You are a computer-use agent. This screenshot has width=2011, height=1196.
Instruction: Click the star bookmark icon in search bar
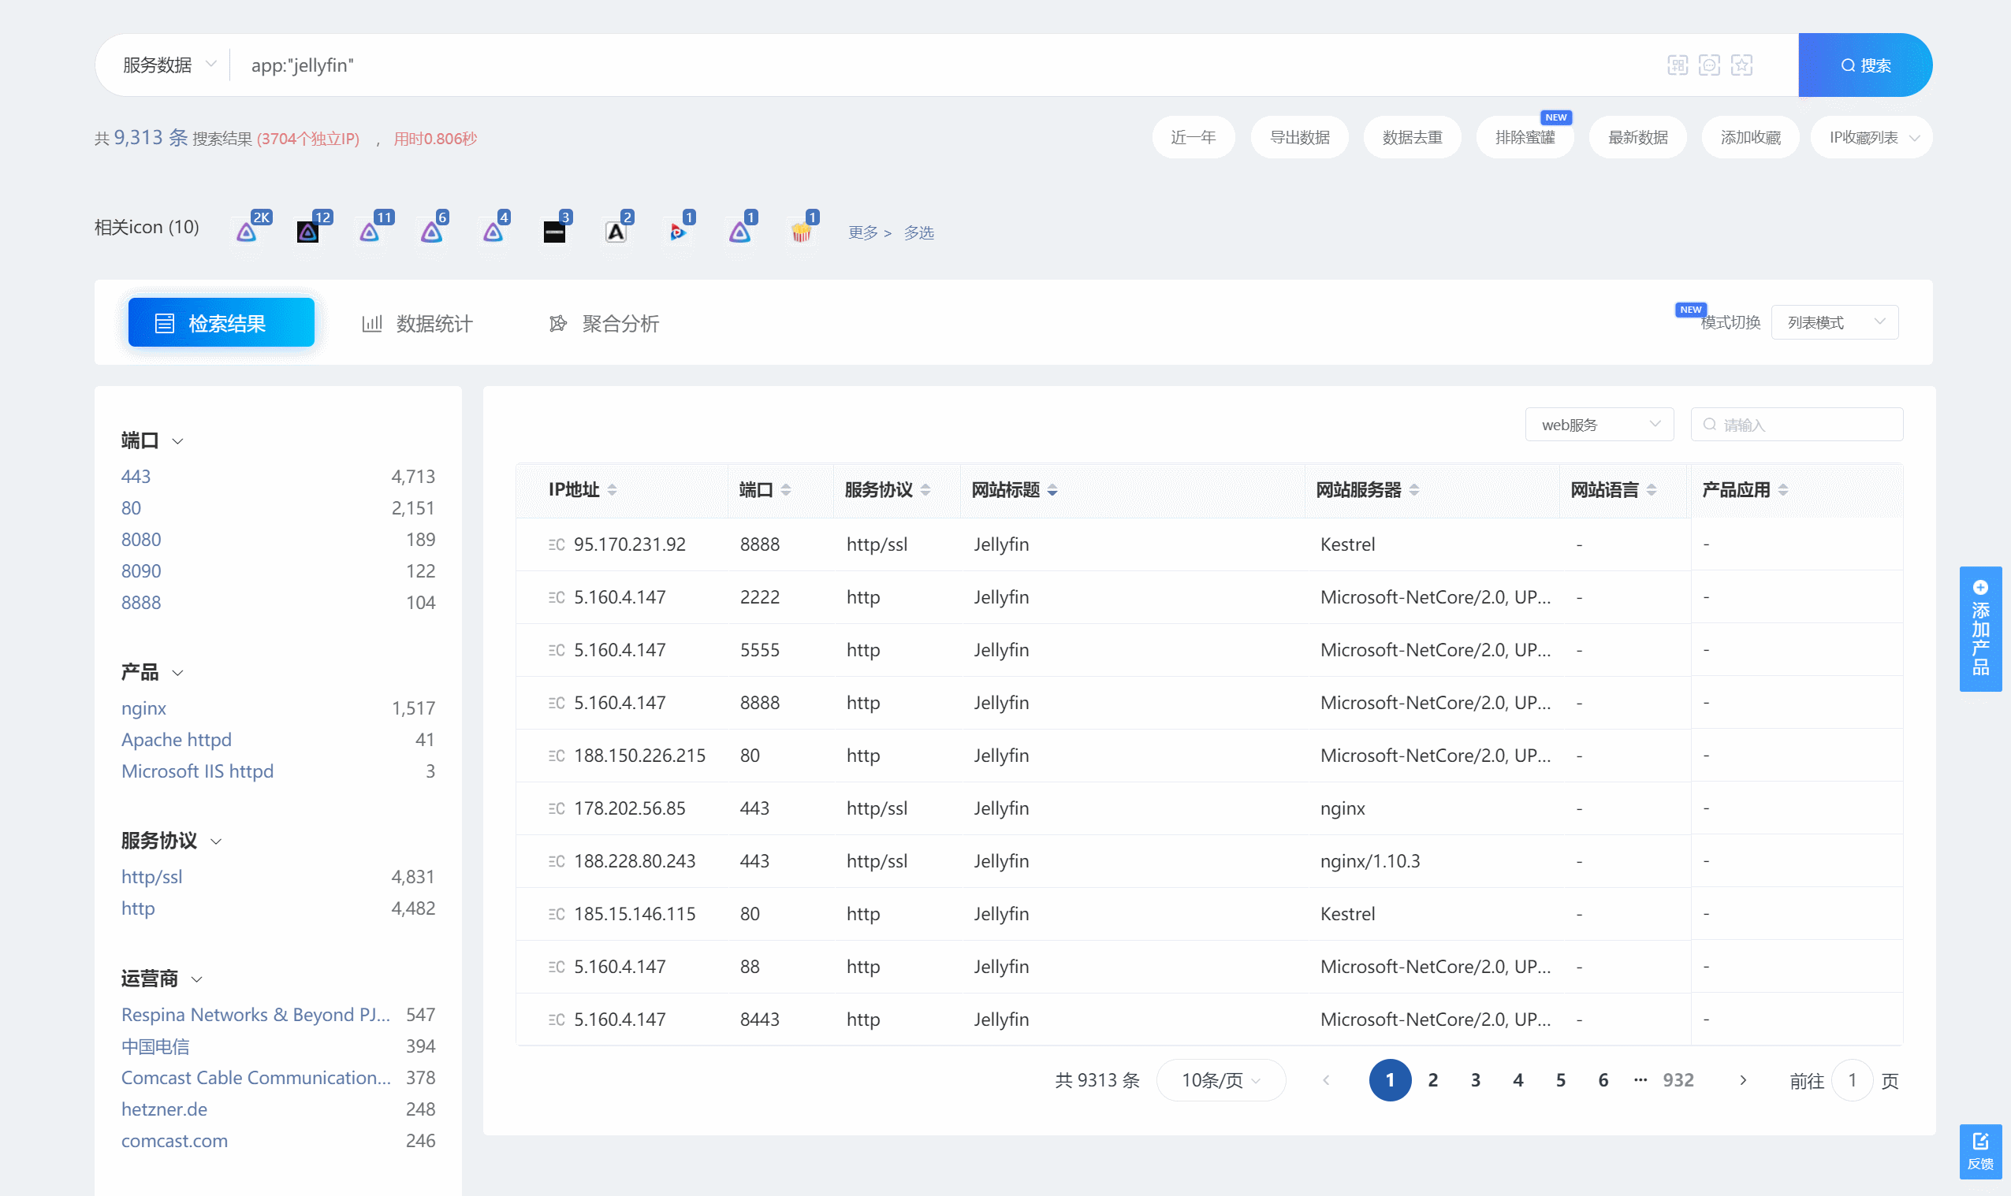(x=1741, y=65)
